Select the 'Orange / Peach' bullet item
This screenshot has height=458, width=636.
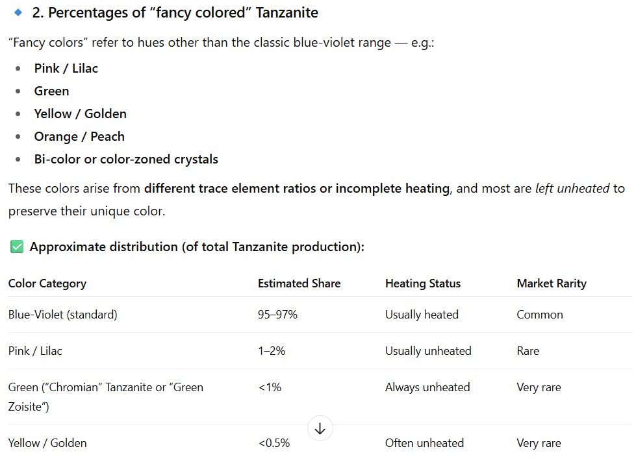pos(79,136)
